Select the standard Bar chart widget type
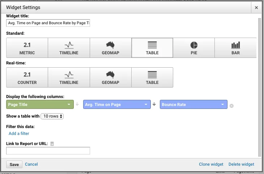Image resolution: width=264 pixels, height=174 pixels. [x=235, y=48]
